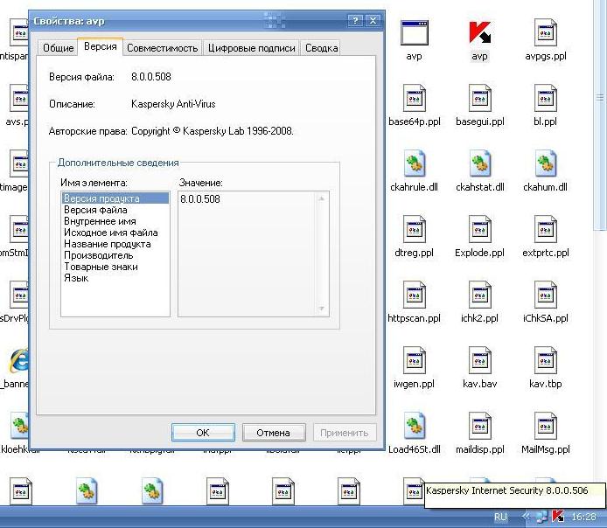Switch to the Сводка tab

321,48
